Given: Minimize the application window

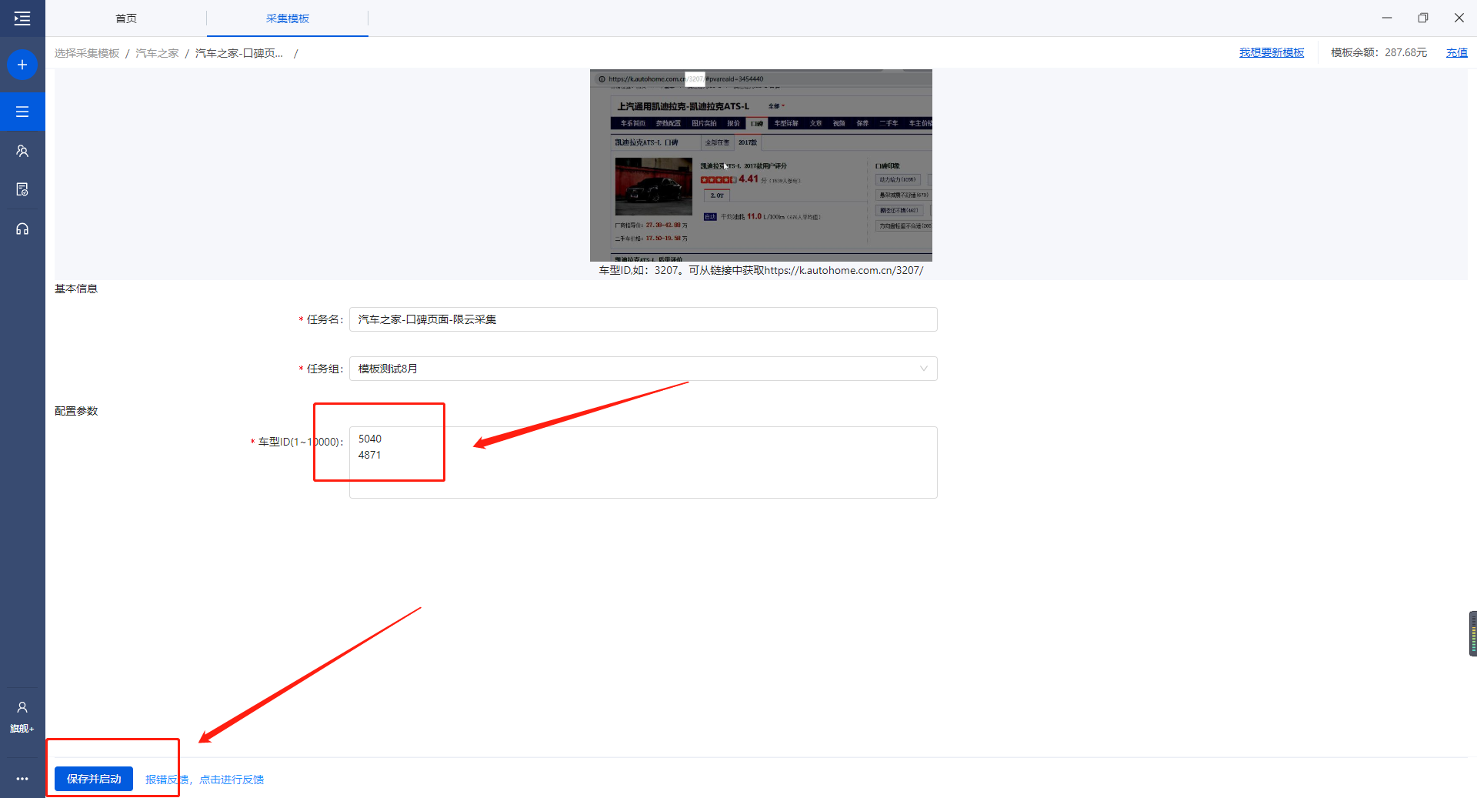Looking at the screenshot, I should [1387, 18].
